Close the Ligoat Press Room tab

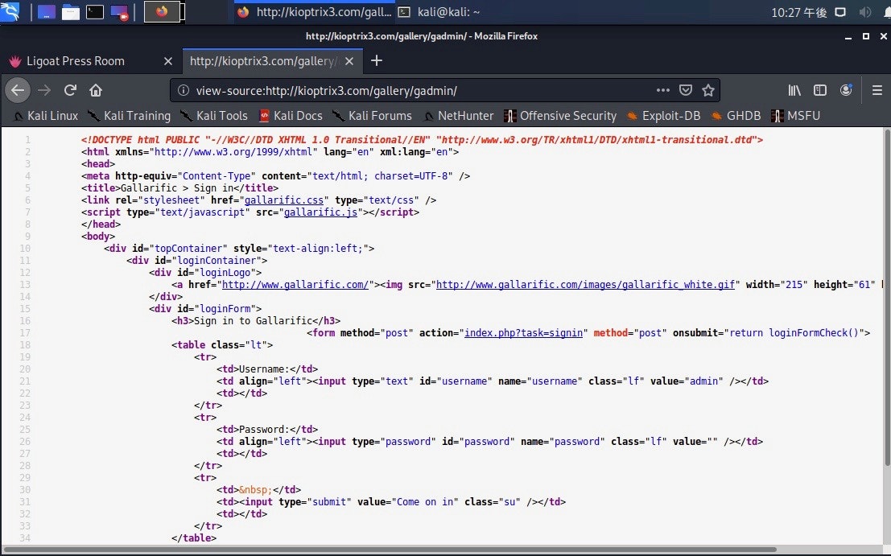click(x=168, y=61)
